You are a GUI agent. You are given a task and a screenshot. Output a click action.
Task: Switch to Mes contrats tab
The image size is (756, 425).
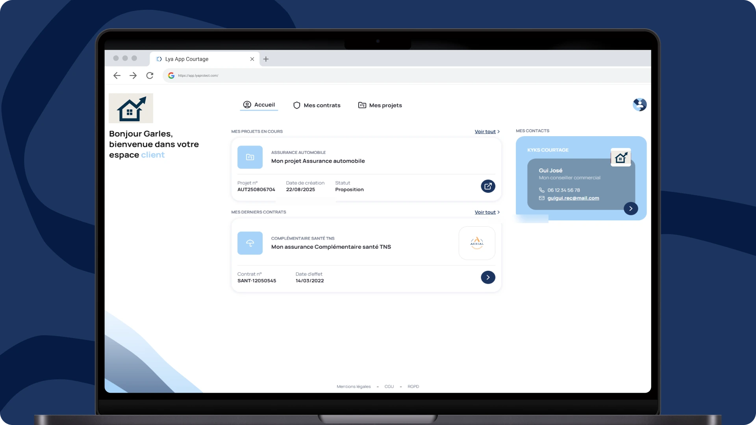[317, 105]
